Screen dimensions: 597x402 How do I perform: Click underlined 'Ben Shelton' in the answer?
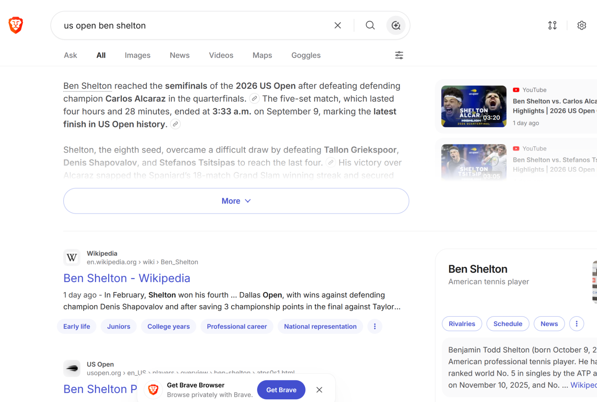(88, 86)
